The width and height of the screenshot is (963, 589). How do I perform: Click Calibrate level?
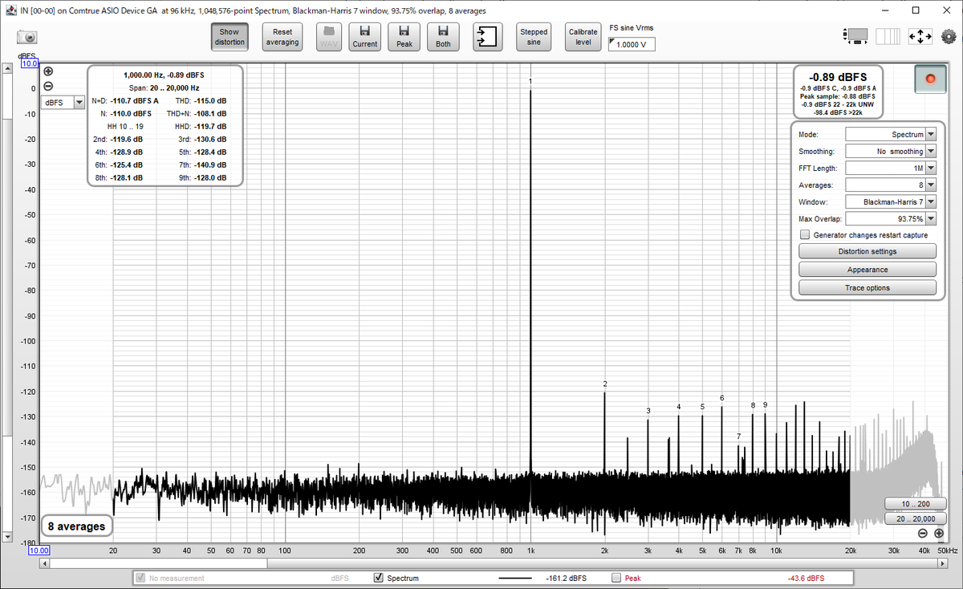(583, 37)
